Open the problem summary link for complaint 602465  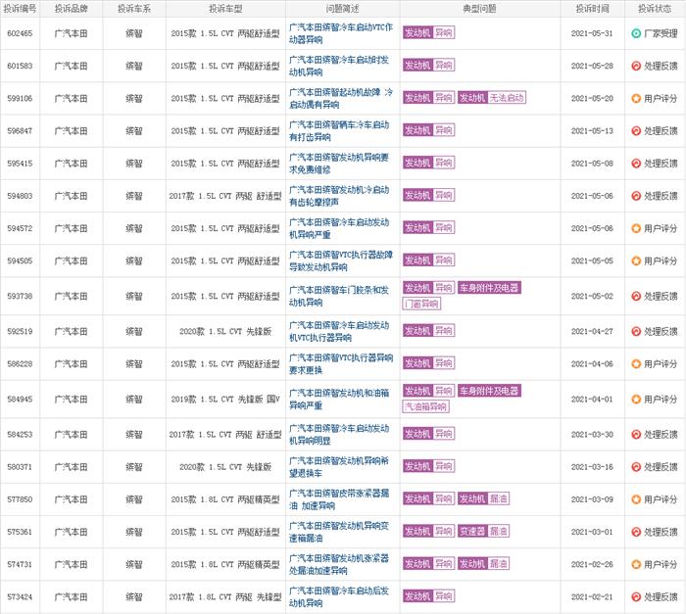pos(341,33)
